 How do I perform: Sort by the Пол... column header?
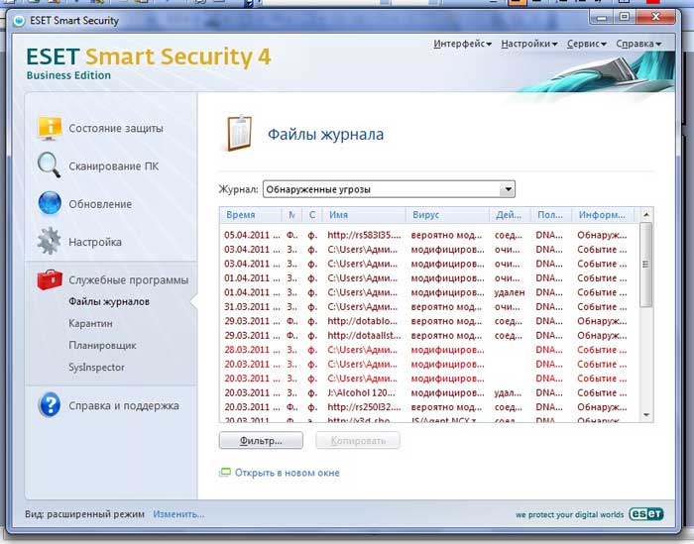551,215
